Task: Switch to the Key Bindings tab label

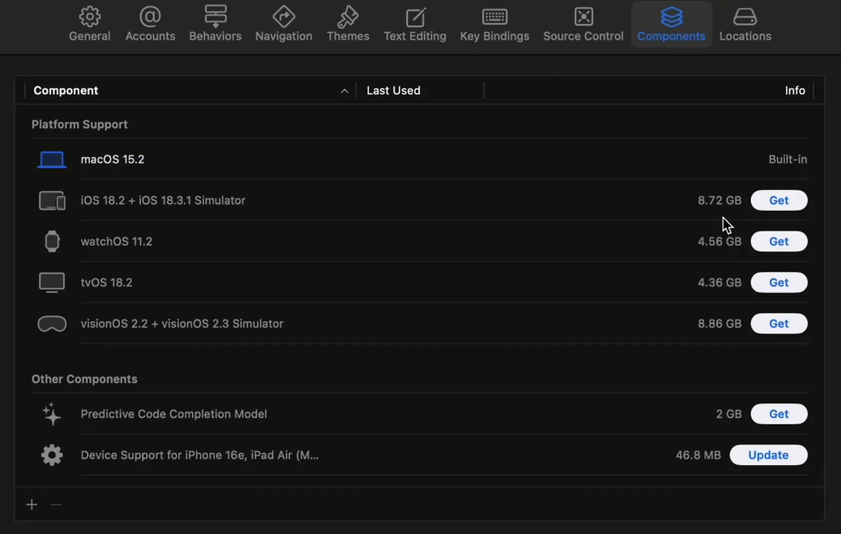Action: click(494, 36)
